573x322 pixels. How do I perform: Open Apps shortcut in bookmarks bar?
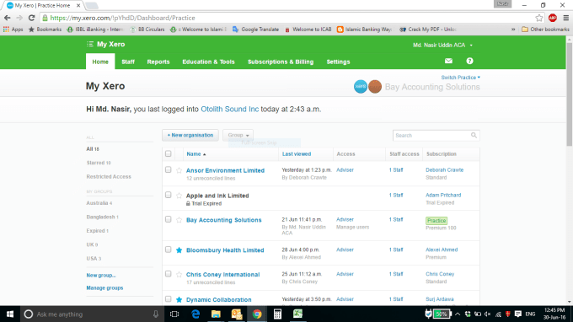(13, 30)
